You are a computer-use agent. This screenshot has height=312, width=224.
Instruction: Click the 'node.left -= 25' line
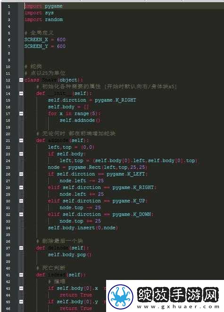[x=82, y=181]
